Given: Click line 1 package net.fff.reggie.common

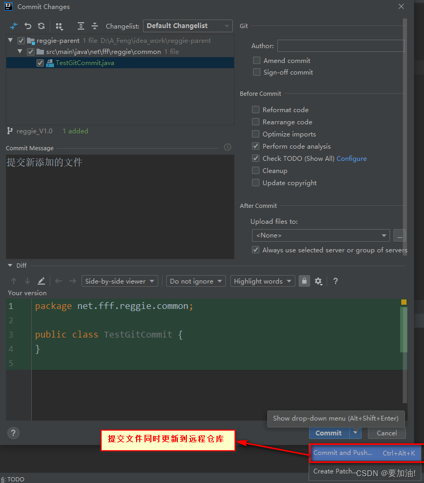Looking at the screenshot, I should click(x=114, y=306).
